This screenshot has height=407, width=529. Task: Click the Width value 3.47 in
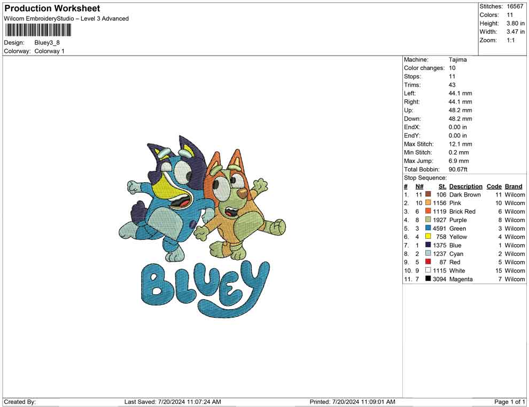pyautogui.click(x=516, y=32)
